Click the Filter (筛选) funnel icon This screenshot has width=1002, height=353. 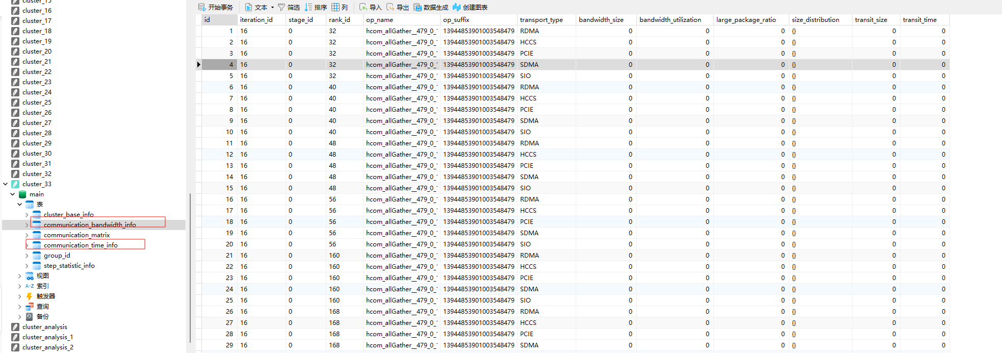pyautogui.click(x=281, y=7)
